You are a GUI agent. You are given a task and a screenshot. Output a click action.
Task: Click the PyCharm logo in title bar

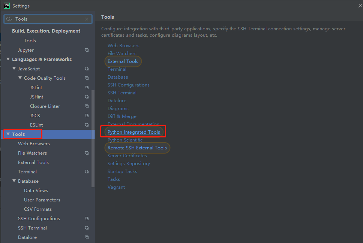(x=7, y=6)
